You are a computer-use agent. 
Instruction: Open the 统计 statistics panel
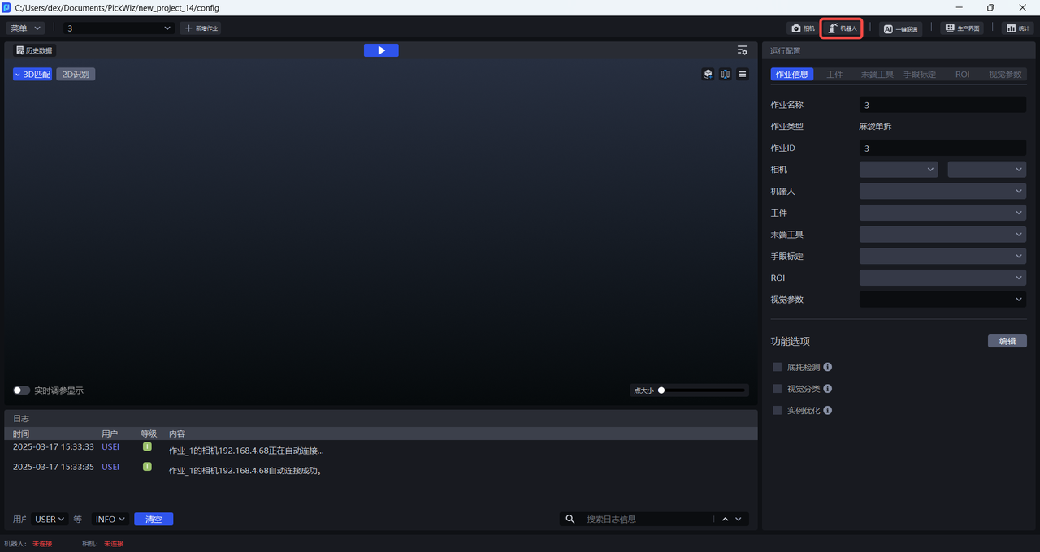1017,28
